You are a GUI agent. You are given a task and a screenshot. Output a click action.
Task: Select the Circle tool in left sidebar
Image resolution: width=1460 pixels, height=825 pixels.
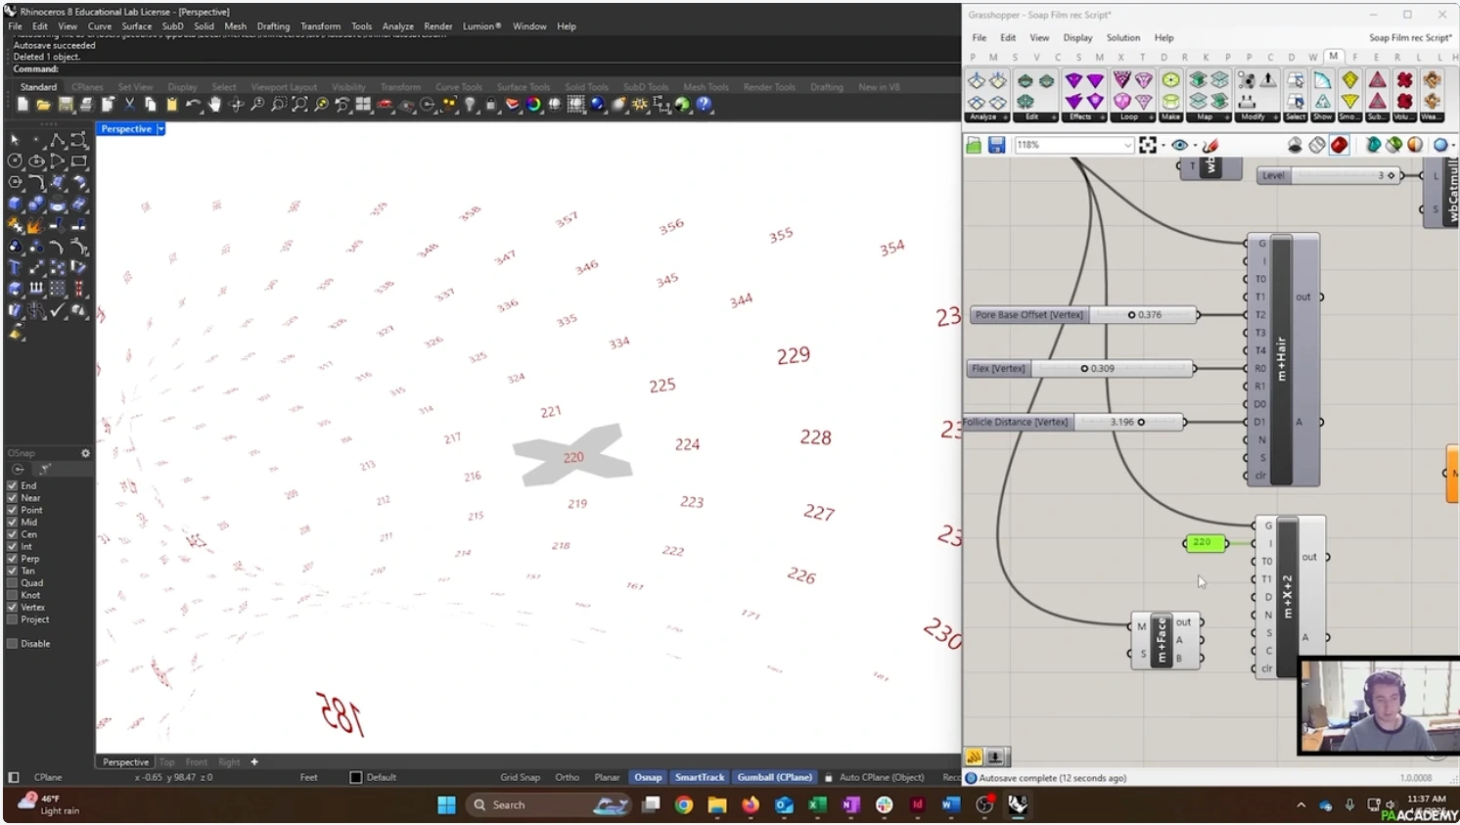click(x=15, y=160)
